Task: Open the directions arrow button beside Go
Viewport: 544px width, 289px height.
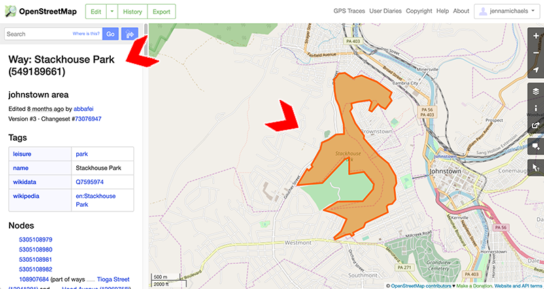Action: tap(130, 34)
